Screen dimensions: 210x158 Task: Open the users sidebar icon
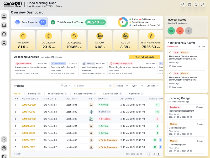[x=4, y=43]
